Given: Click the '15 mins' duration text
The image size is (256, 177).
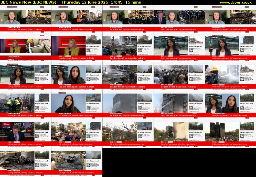Looking at the screenshot, I should click(x=133, y=2).
